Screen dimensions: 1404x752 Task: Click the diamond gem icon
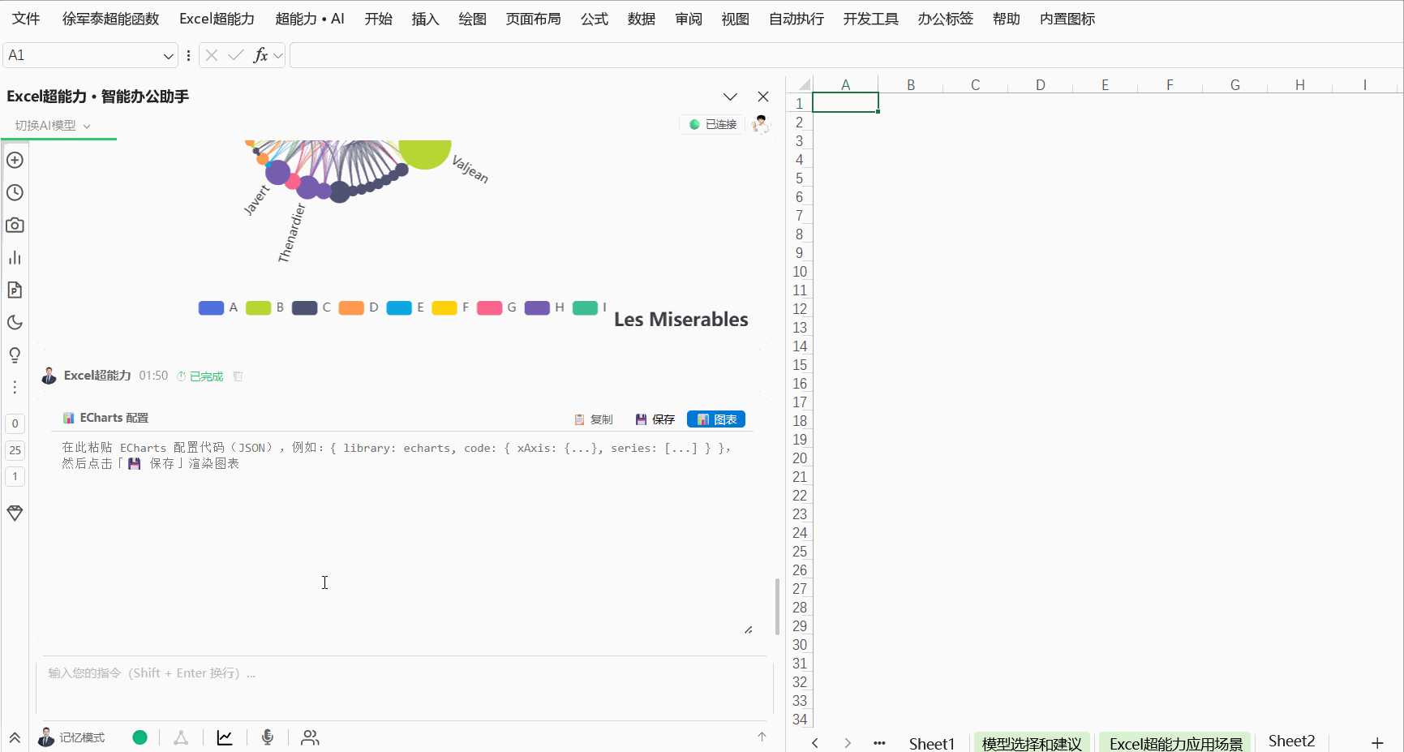pos(15,513)
